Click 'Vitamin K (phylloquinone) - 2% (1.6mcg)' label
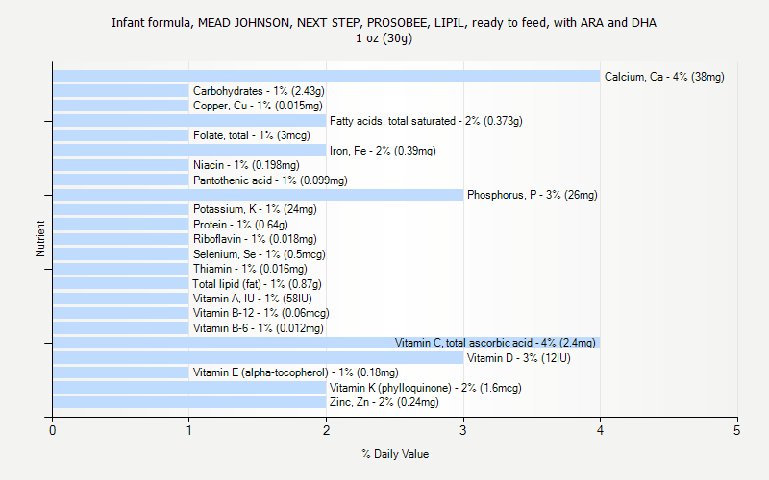The width and height of the screenshot is (769, 480). pos(425,388)
